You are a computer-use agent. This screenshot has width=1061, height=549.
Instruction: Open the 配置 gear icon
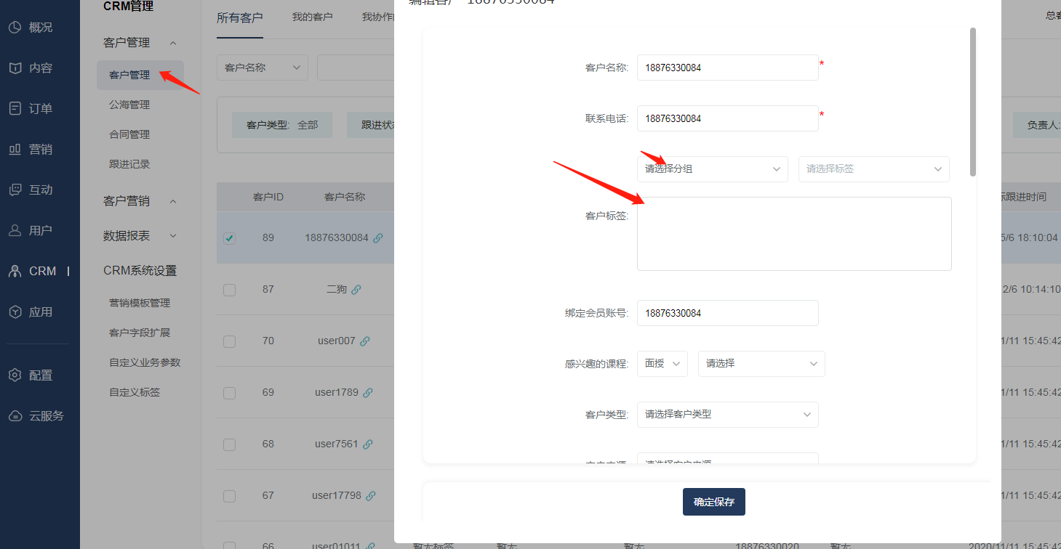click(x=15, y=375)
